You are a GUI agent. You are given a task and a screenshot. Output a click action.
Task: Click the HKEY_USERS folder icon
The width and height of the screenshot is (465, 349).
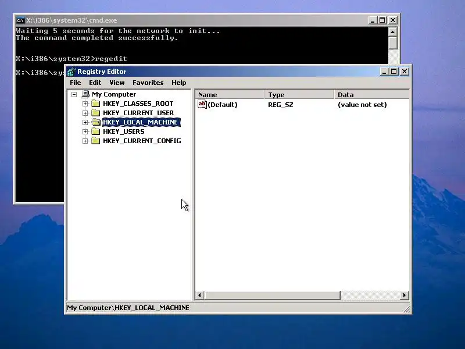tap(95, 131)
